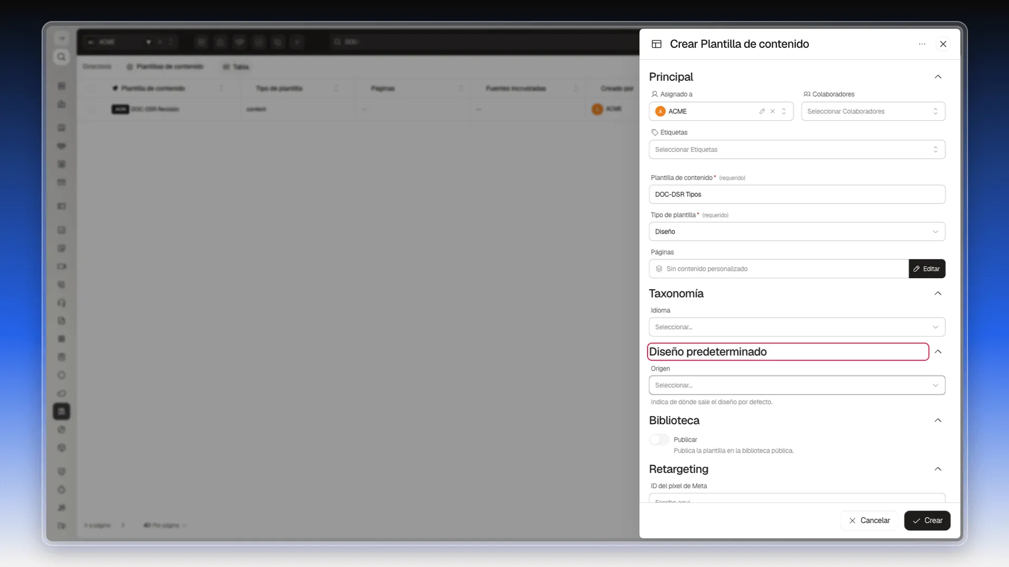Click Cancelar to discard the template
This screenshot has width=1009, height=567.
pos(869,520)
